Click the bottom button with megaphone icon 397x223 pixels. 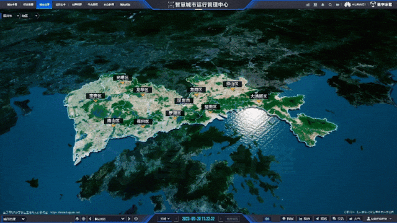tap(321, 219)
